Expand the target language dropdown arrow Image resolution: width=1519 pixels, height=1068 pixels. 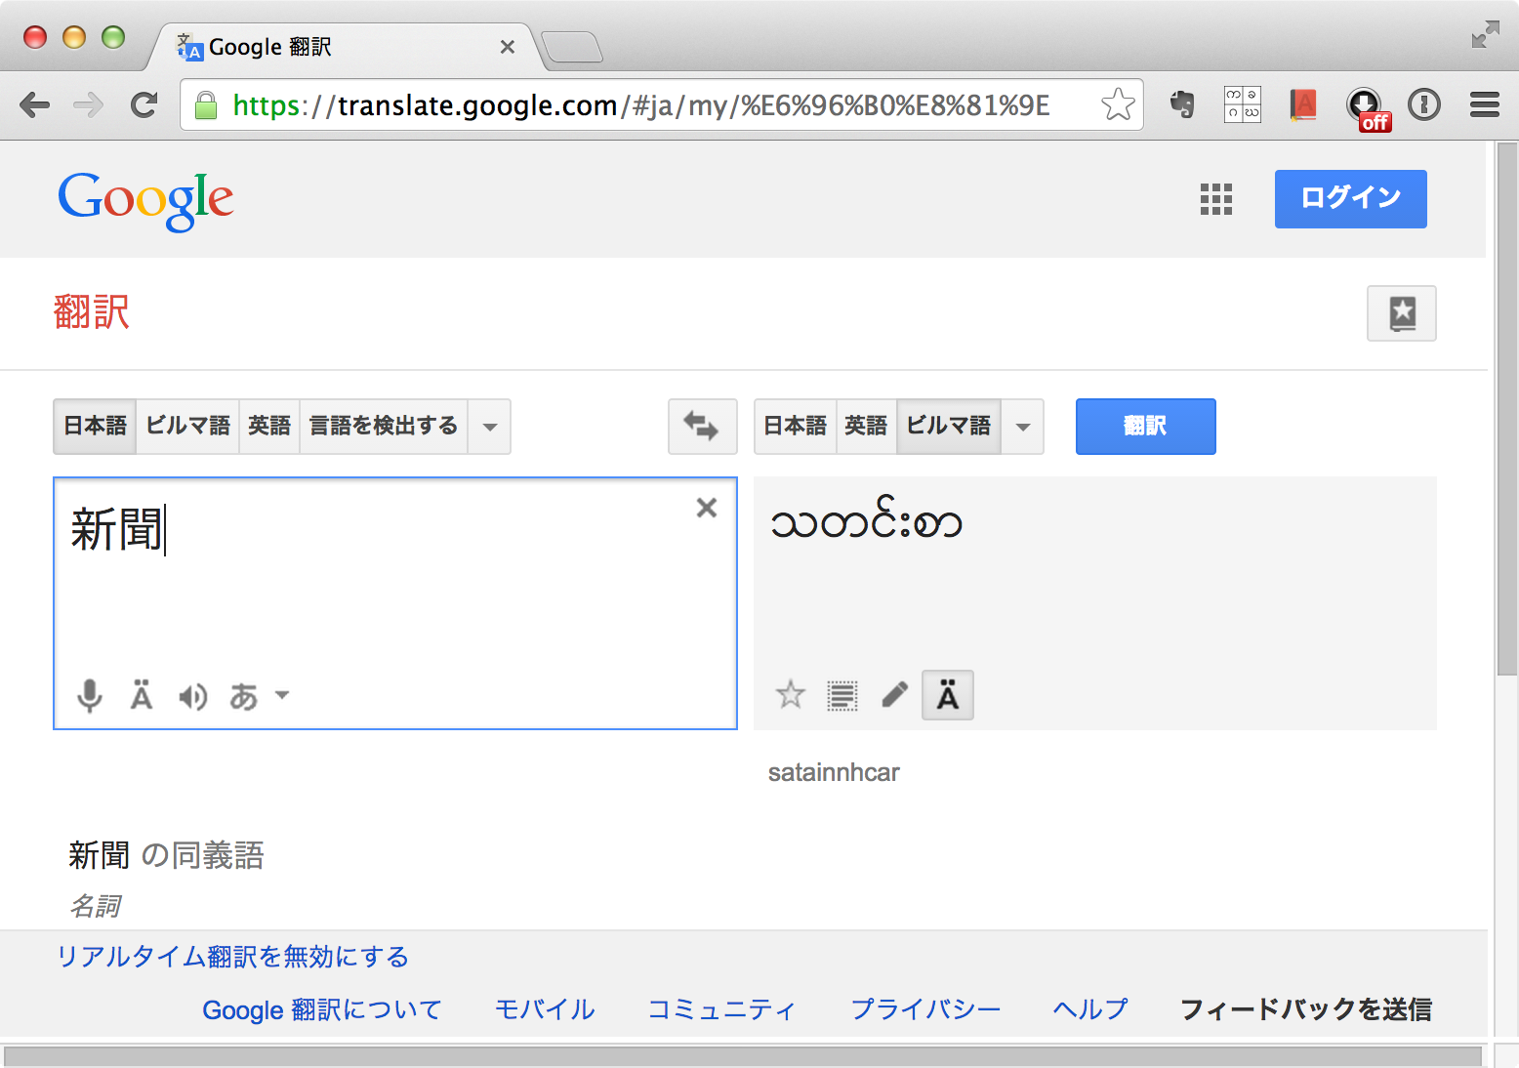(x=1023, y=427)
